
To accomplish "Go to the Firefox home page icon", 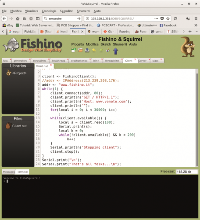I will coord(18,18).
